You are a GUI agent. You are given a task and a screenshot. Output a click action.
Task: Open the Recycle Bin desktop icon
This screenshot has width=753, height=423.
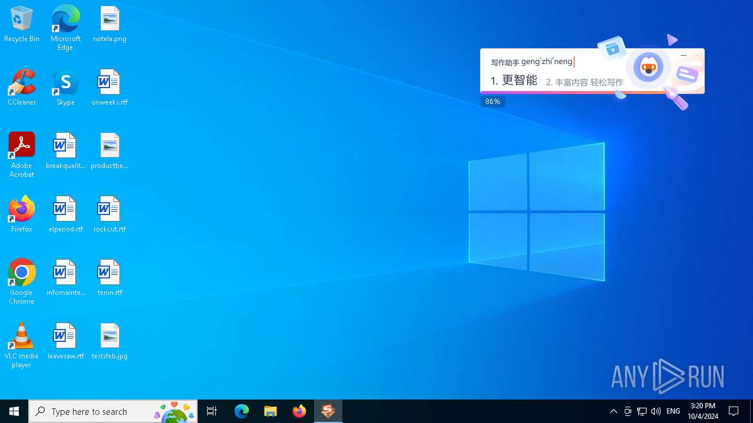click(x=22, y=25)
